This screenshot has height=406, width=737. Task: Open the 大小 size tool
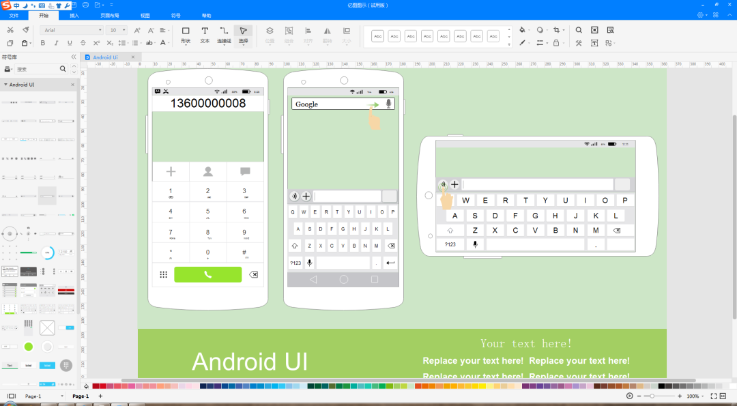[347, 35]
